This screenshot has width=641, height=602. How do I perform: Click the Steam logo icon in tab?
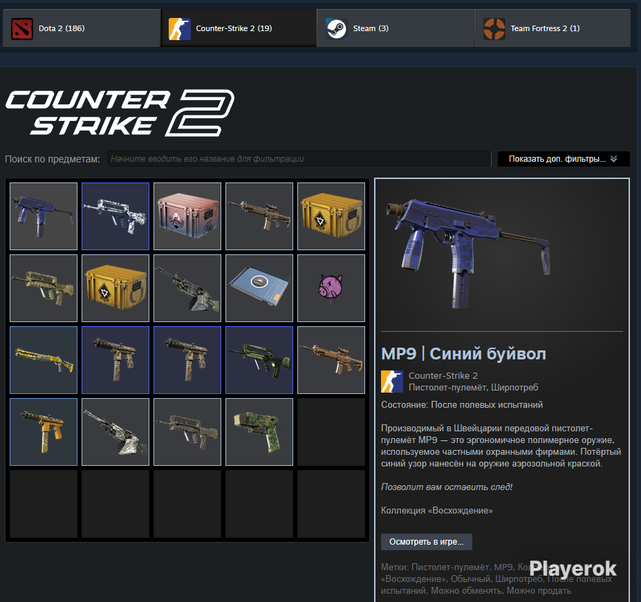(337, 28)
